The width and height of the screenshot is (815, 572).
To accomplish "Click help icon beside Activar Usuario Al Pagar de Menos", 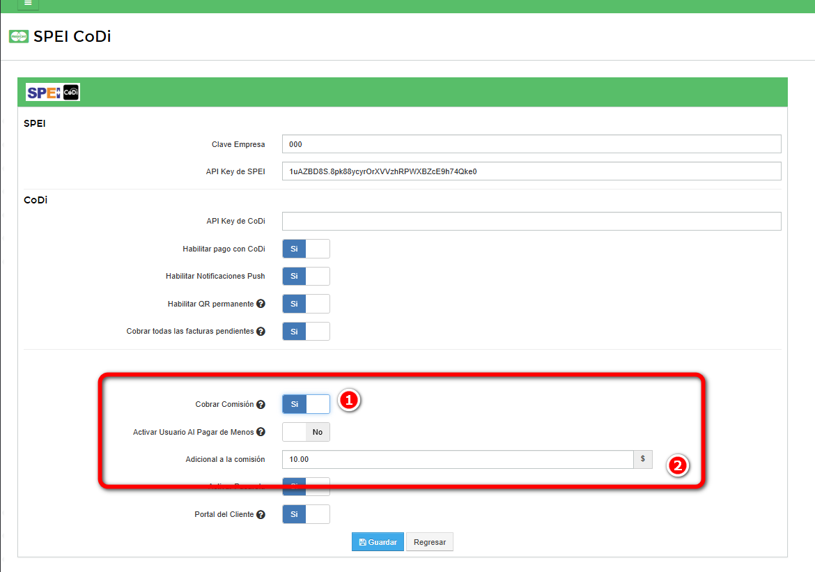I will 261,432.
